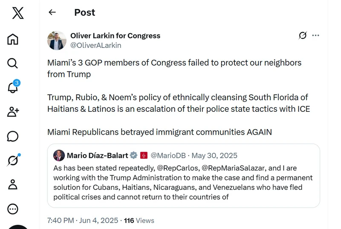This screenshot has width=341, height=229.
Task: Open the @OliverALarkin handle link
Action: point(95,45)
